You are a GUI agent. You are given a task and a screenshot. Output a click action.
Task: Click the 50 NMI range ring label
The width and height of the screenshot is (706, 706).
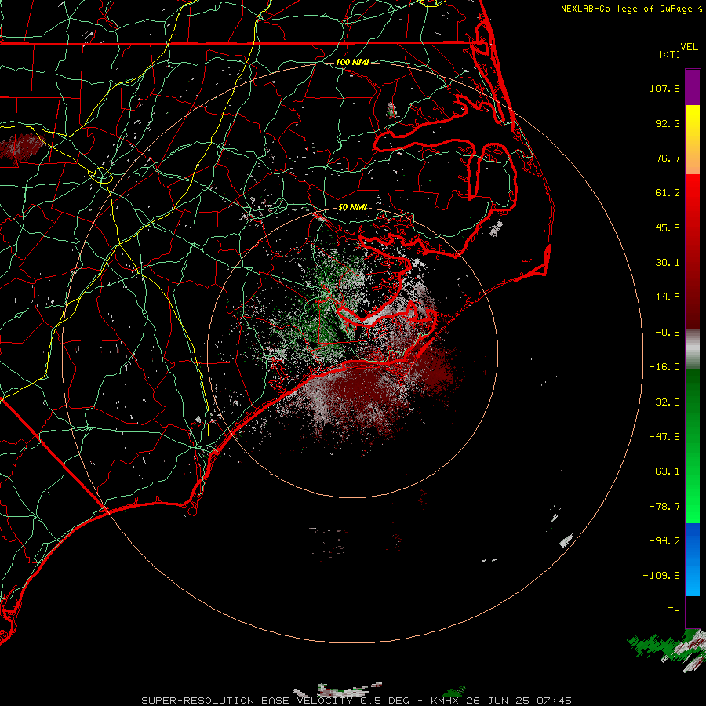pos(352,208)
